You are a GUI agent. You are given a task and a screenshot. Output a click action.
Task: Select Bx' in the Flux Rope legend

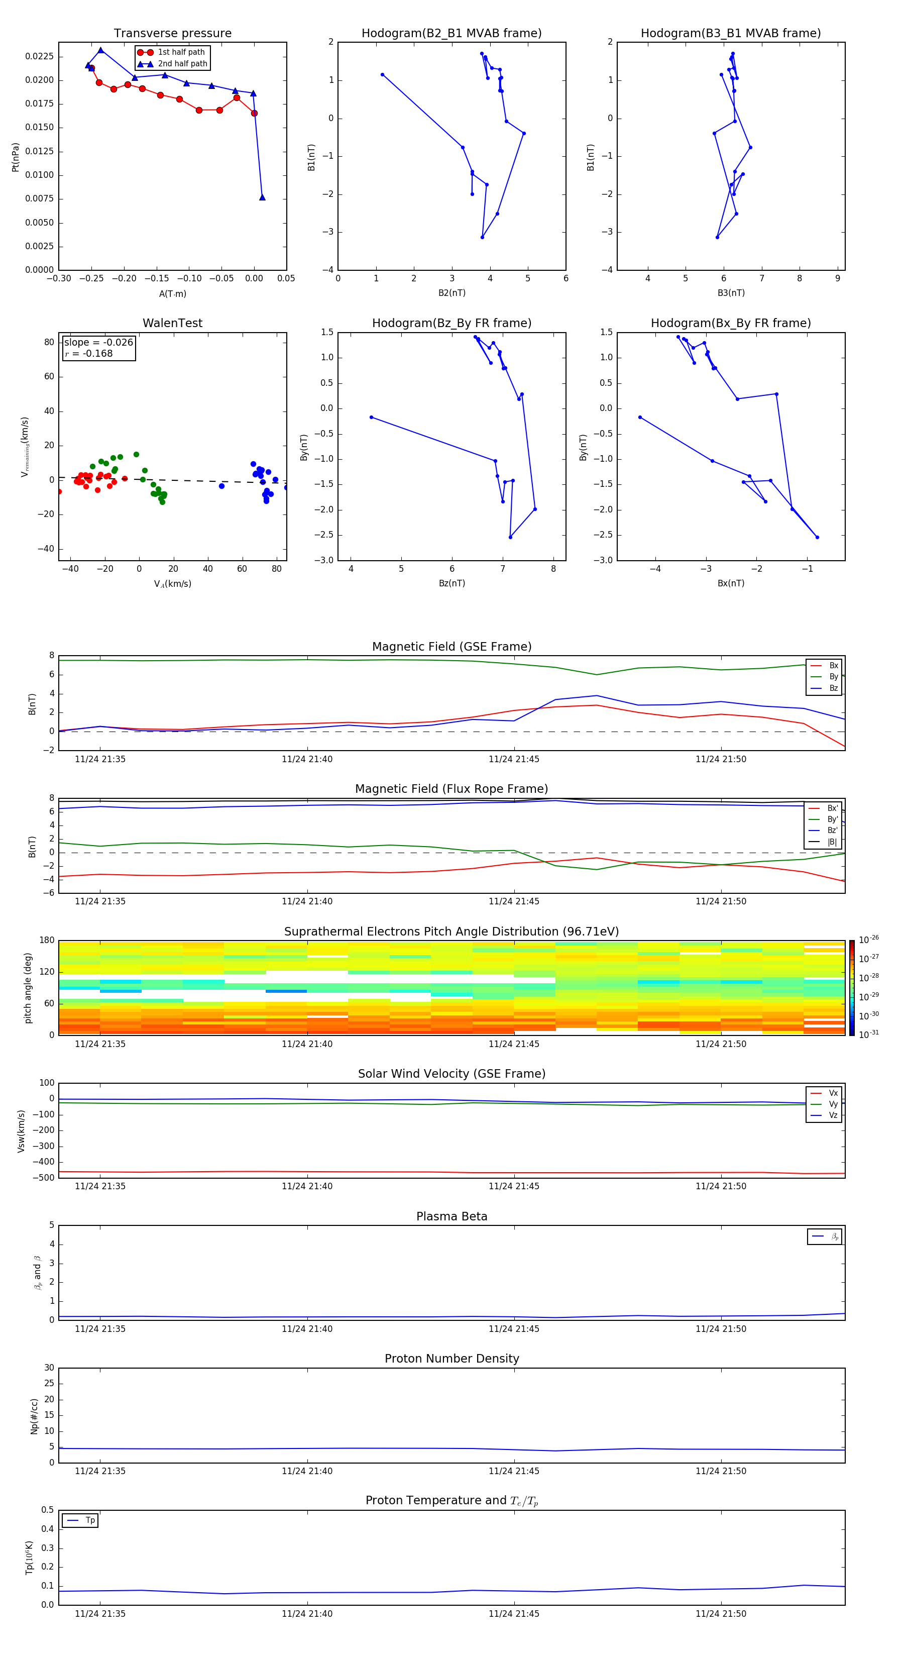tap(824, 808)
